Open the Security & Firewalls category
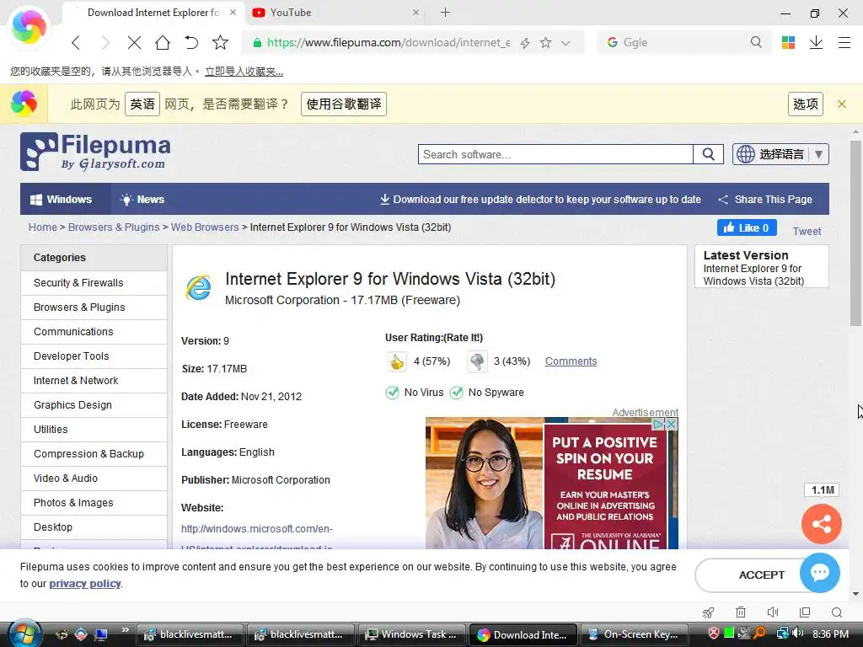 pos(94,283)
